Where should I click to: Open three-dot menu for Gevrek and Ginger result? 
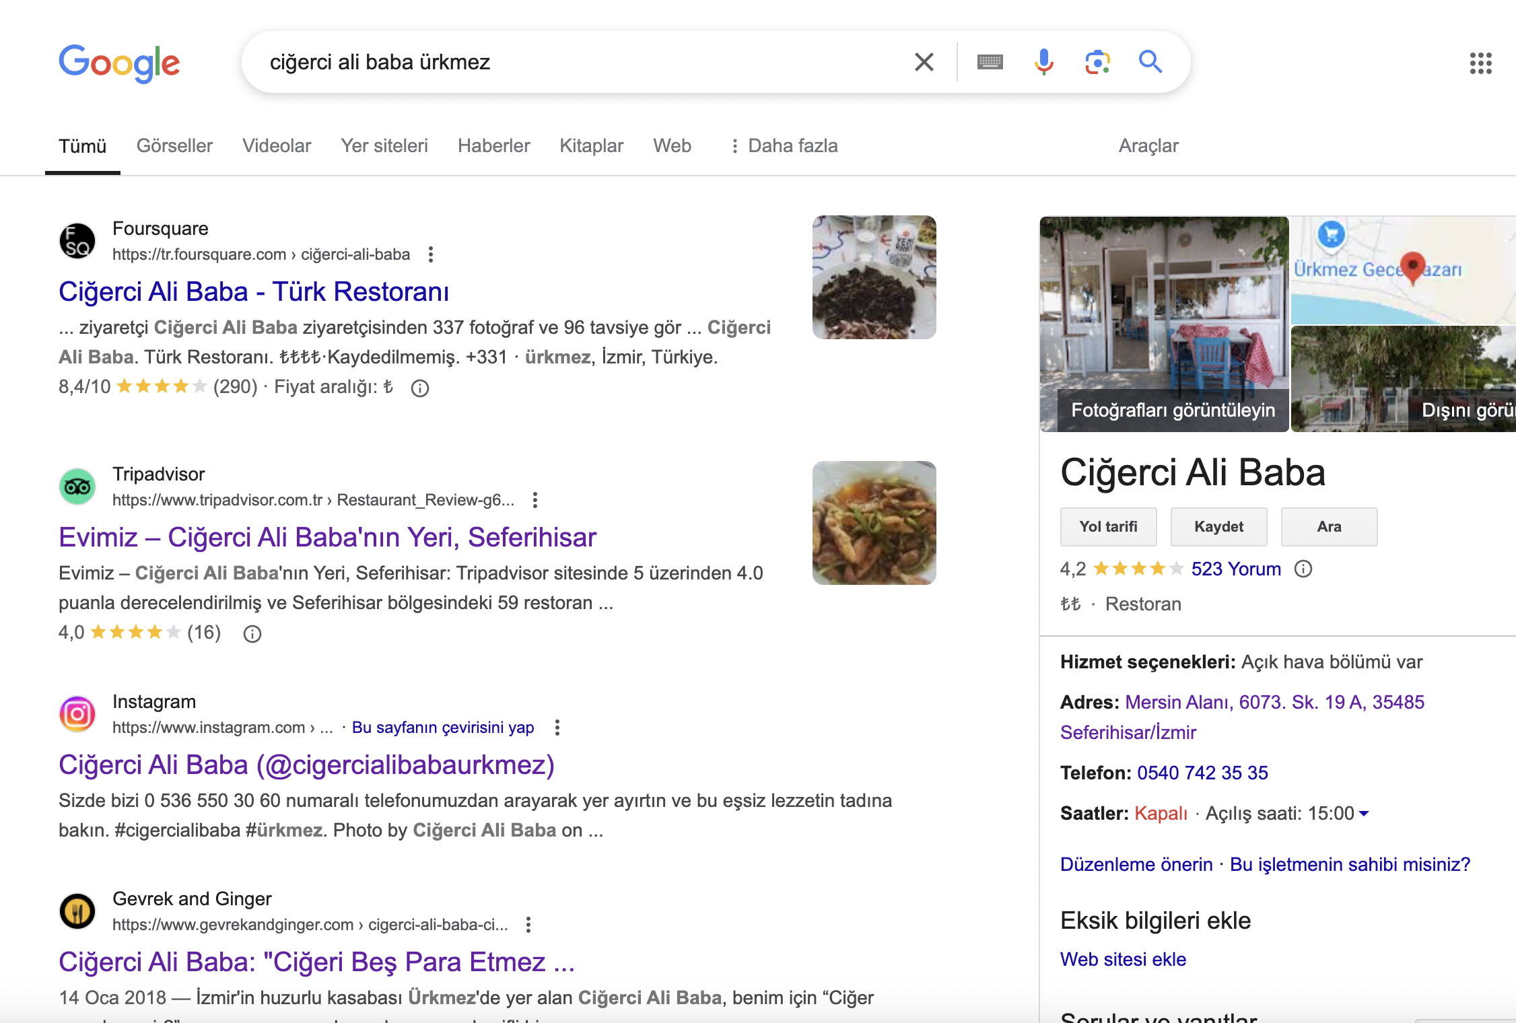coord(528,925)
